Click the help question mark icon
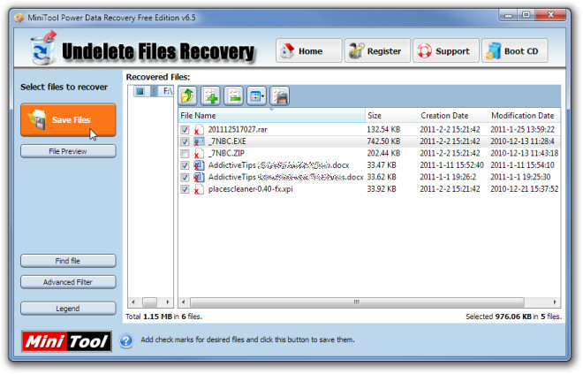This screenshot has width=583, height=374. tap(126, 340)
